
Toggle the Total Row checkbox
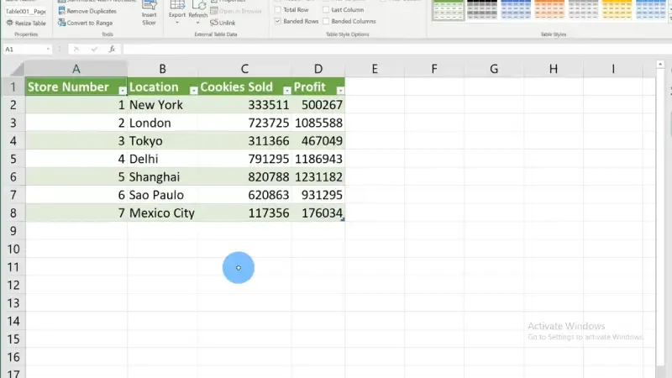(x=278, y=9)
